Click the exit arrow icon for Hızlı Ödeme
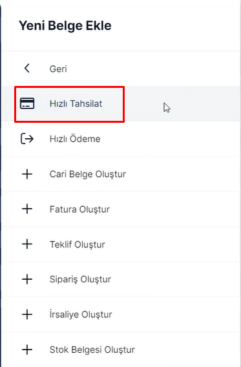This screenshot has height=367, width=241. [x=27, y=138]
